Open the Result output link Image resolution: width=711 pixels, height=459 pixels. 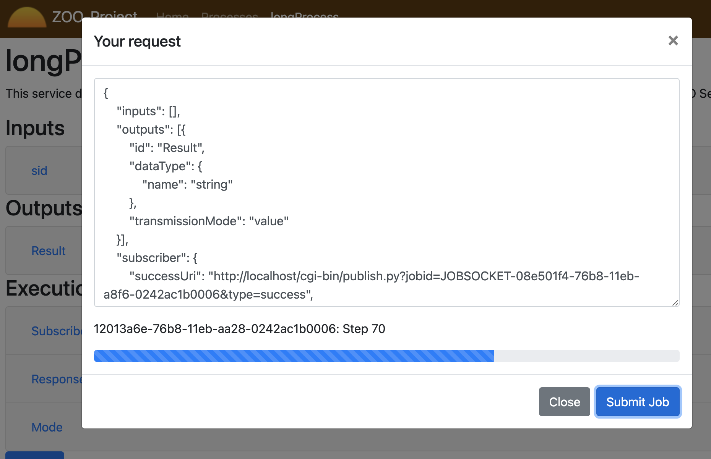49,251
